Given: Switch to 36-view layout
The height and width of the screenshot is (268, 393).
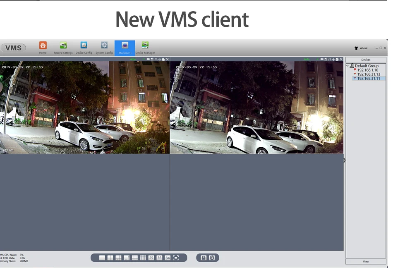Looking at the screenshot, I should tap(159, 258).
